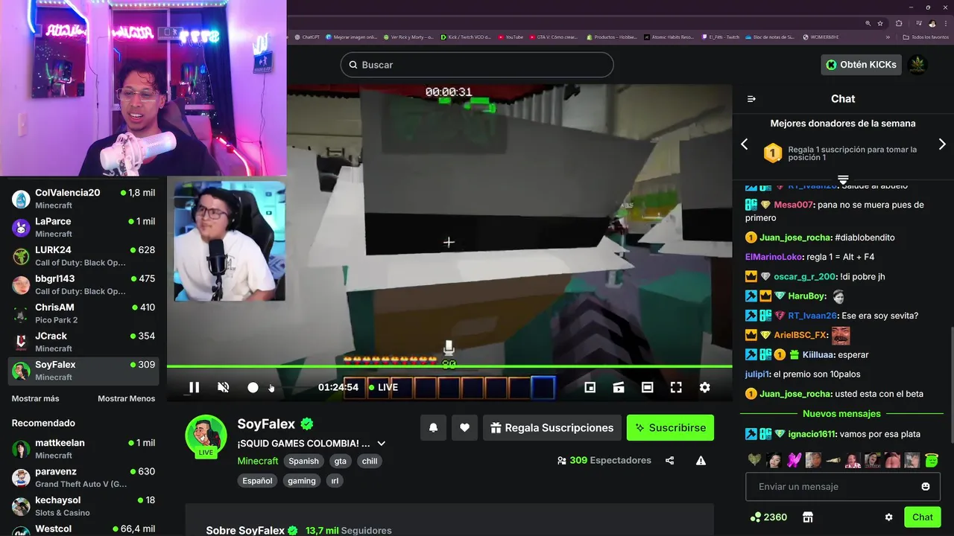Open SoyFalex profile avatar
The width and height of the screenshot is (954, 536).
click(206, 435)
